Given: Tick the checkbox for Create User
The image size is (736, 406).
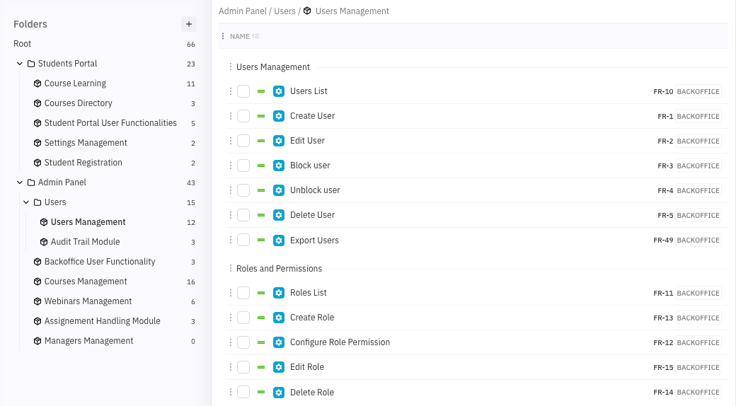Looking at the screenshot, I should pyautogui.click(x=243, y=116).
